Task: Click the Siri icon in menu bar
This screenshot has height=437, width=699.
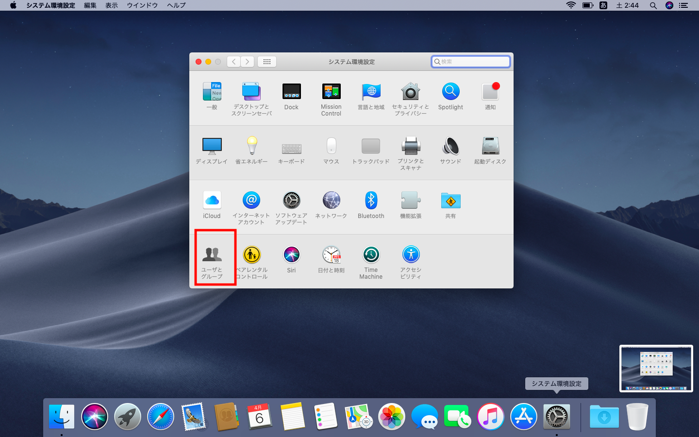Action: pyautogui.click(x=669, y=5)
